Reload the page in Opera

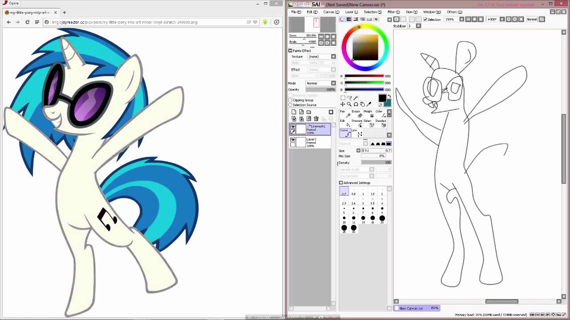click(x=27, y=22)
